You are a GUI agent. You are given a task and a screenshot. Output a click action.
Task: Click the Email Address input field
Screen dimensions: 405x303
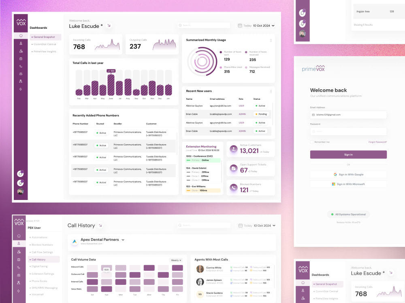click(x=348, y=115)
